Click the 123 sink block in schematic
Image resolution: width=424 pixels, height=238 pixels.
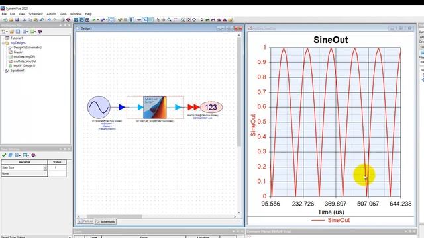[211, 107]
